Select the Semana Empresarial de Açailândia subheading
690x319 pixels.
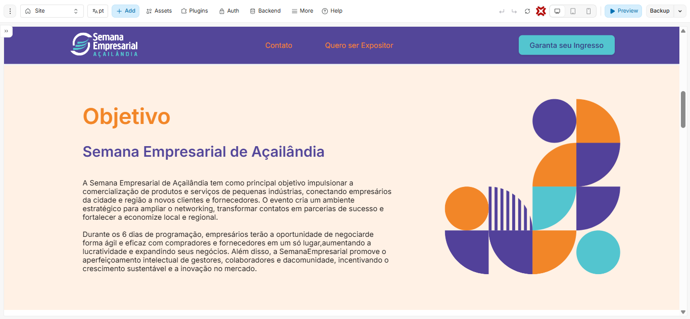click(204, 152)
